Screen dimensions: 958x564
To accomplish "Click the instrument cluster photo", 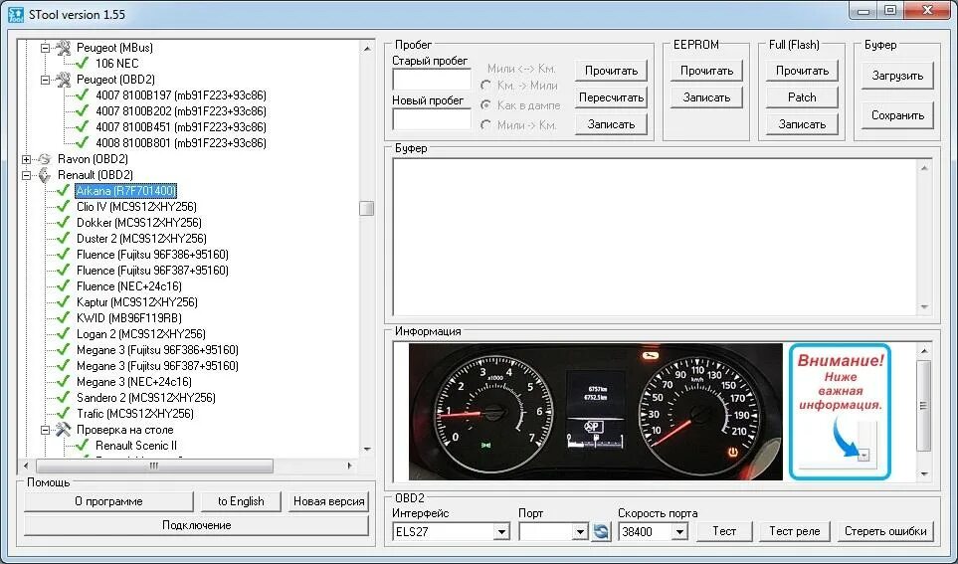I will (595, 411).
